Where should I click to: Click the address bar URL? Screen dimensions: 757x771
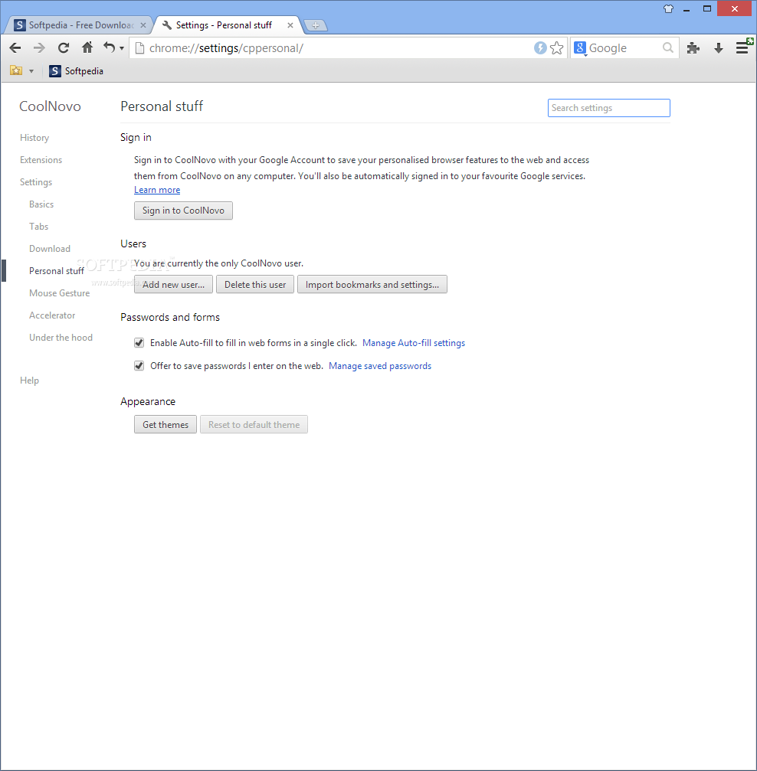[x=227, y=48]
